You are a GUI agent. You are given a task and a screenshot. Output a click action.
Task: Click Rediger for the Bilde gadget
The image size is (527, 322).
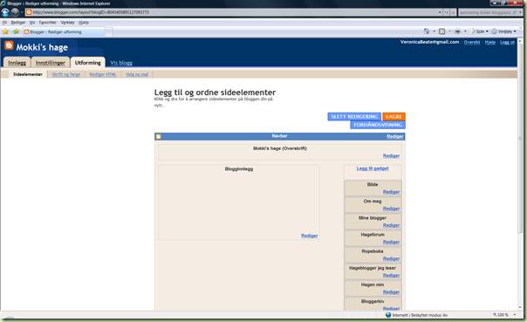391,192
